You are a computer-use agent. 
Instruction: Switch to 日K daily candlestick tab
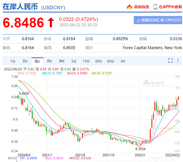25,61
